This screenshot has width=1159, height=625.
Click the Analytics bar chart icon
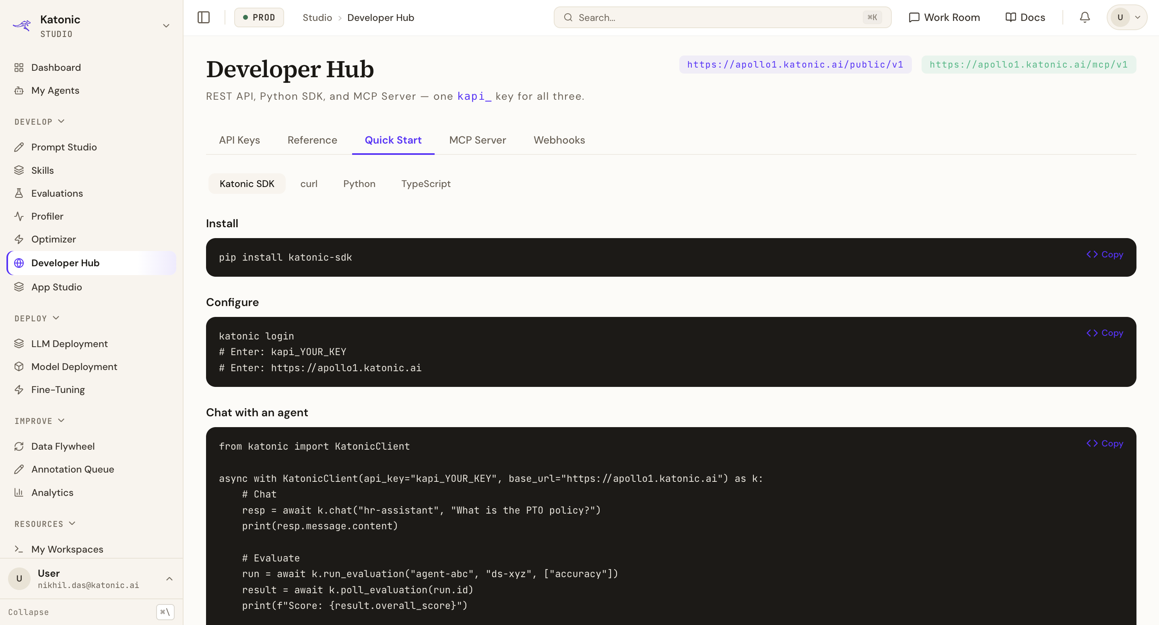pyautogui.click(x=19, y=492)
